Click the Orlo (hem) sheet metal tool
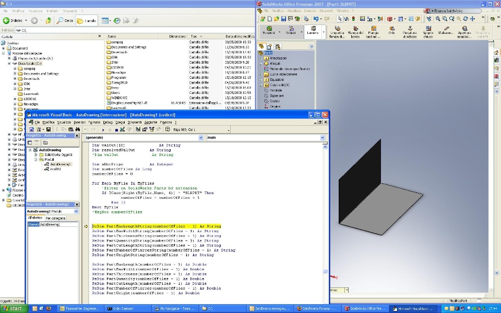501x313 pixels. 392,31
